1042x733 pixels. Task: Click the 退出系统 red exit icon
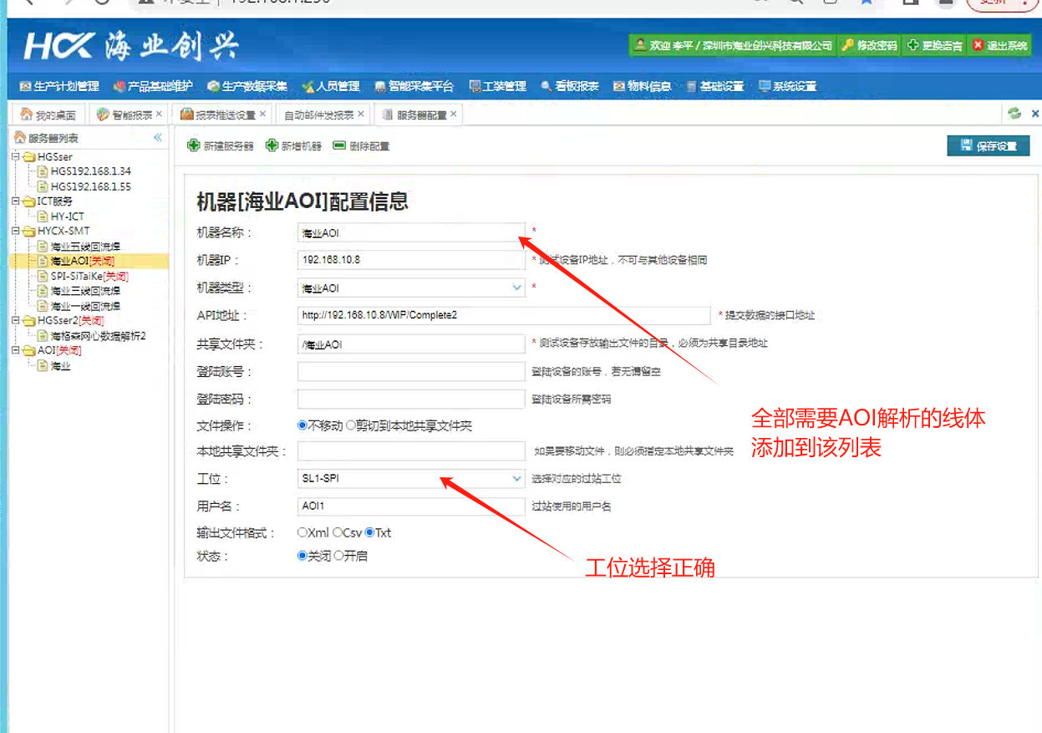[x=978, y=45]
